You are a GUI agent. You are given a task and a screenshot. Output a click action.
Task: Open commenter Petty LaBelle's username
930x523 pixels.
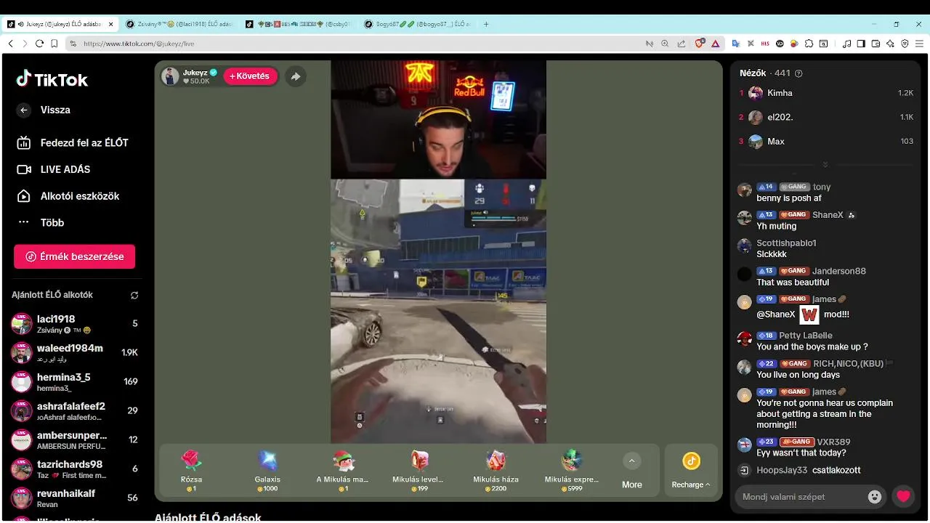[806, 336]
